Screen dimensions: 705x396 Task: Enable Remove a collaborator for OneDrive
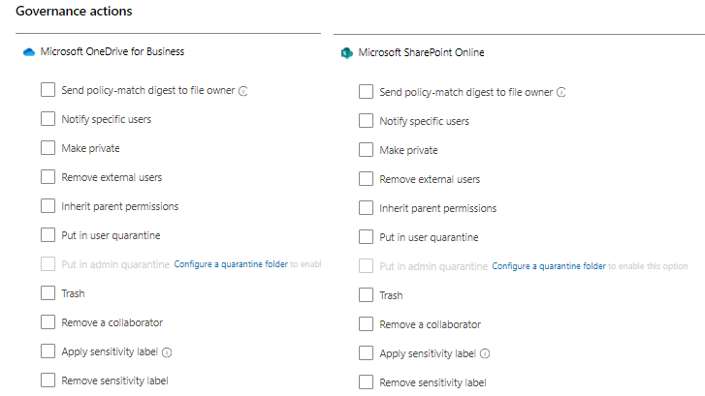[48, 322]
